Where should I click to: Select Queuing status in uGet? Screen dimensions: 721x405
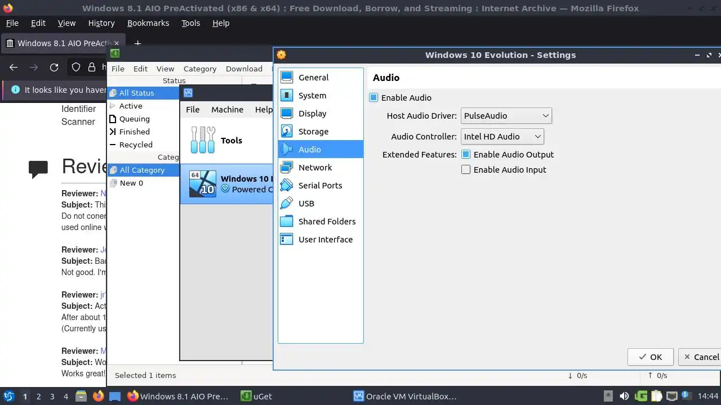(144, 119)
